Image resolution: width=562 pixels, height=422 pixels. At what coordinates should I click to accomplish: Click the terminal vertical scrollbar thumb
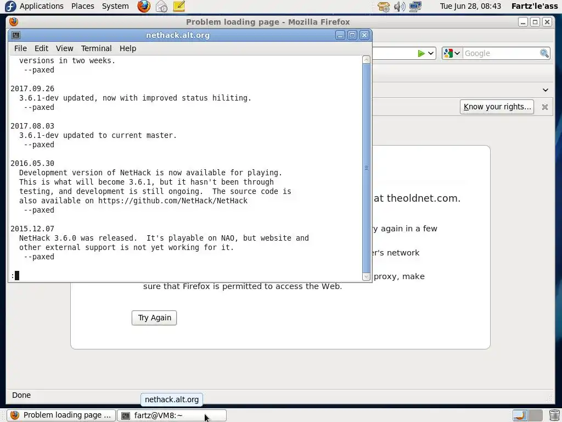[366, 168]
